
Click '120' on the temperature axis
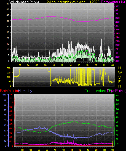[117, 100]
